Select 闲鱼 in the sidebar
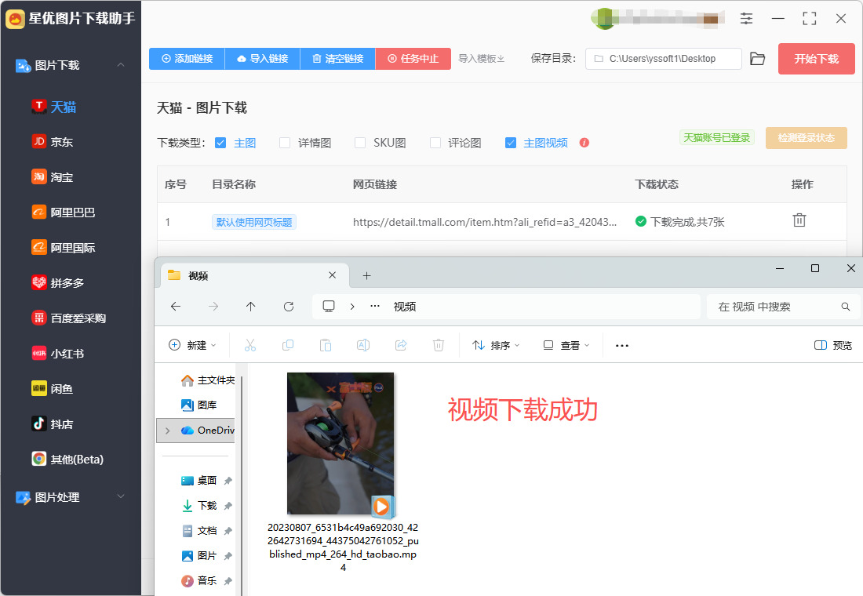The width and height of the screenshot is (863, 596). [53, 388]
